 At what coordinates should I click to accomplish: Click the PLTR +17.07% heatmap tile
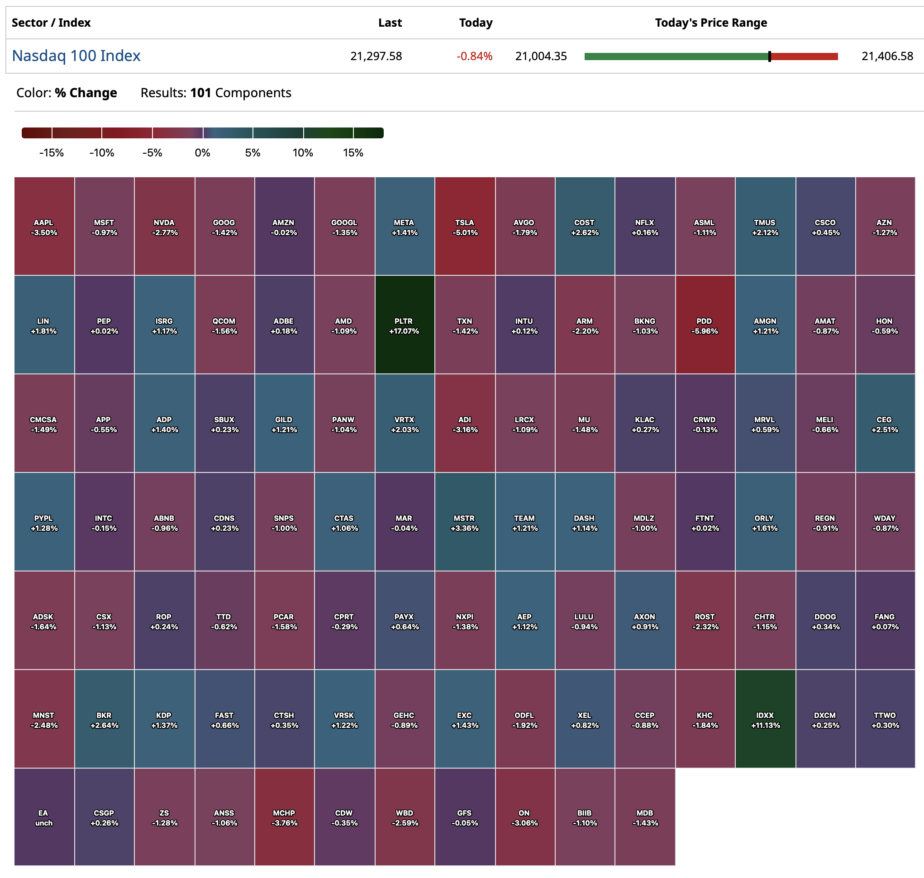pos(404,324)
